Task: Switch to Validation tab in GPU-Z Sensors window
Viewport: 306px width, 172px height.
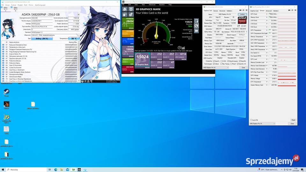Action: (276, 11)
